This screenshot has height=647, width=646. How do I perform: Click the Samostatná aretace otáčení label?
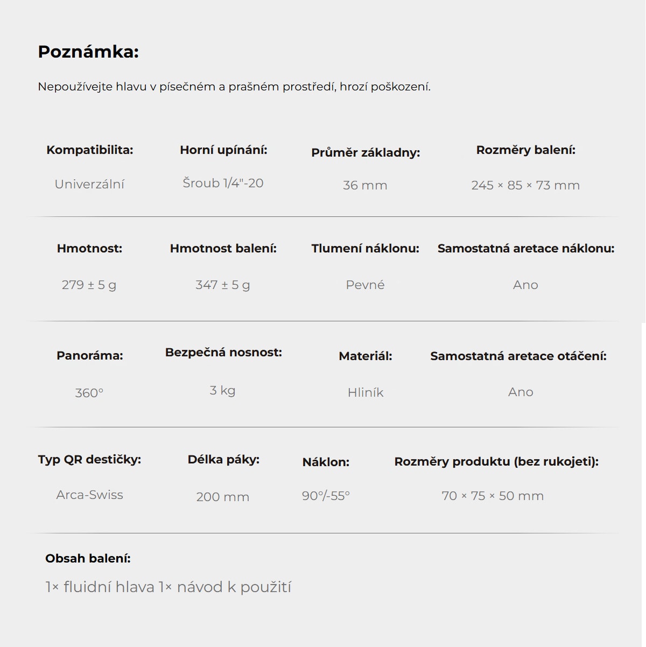(518, 356)
